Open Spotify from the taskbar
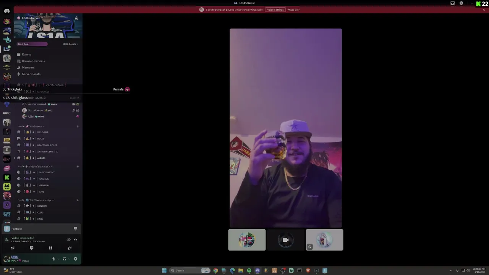Viewport: 489px width, 275px height. click(x=249, y=270)
